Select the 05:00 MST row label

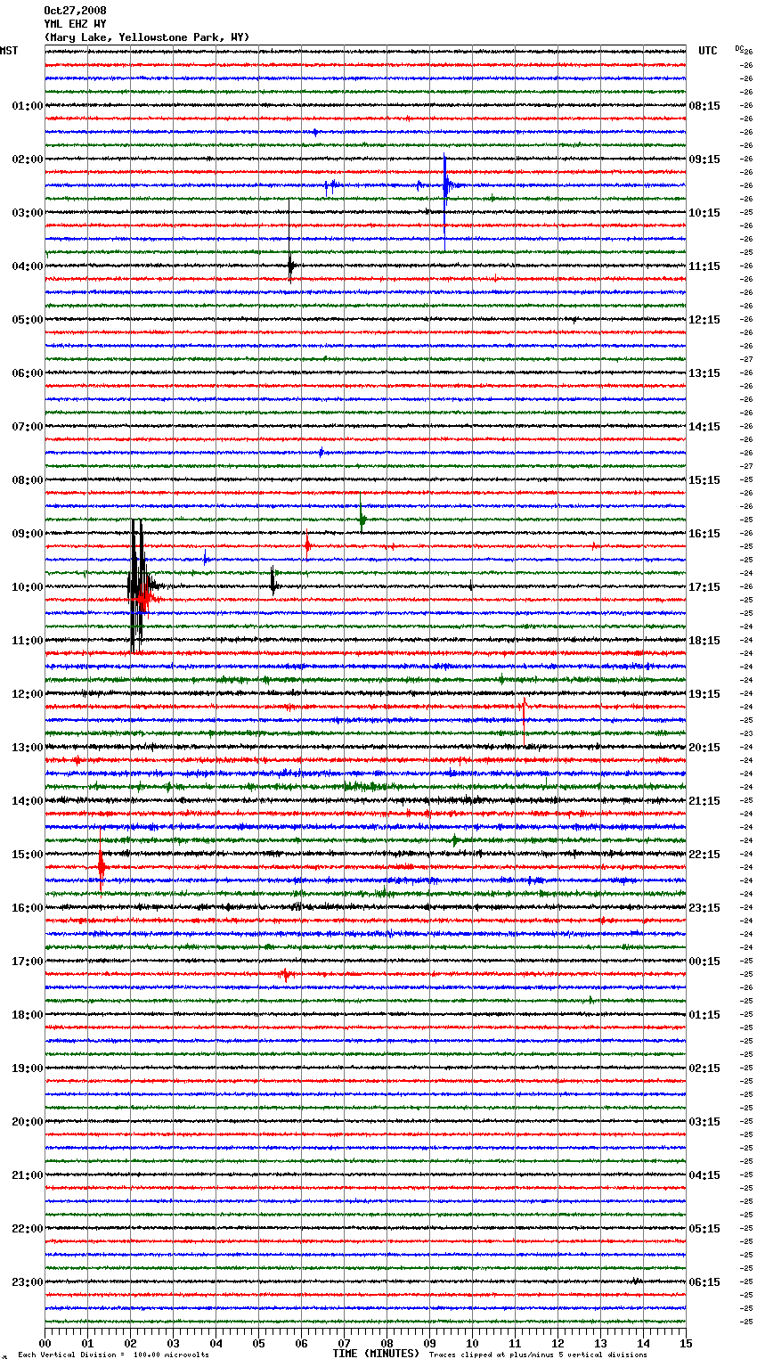point(28,320)
